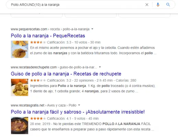
Task: Click the www.recetasderechupete.com breadcrumb URL
Action: (x=34, y=67)
